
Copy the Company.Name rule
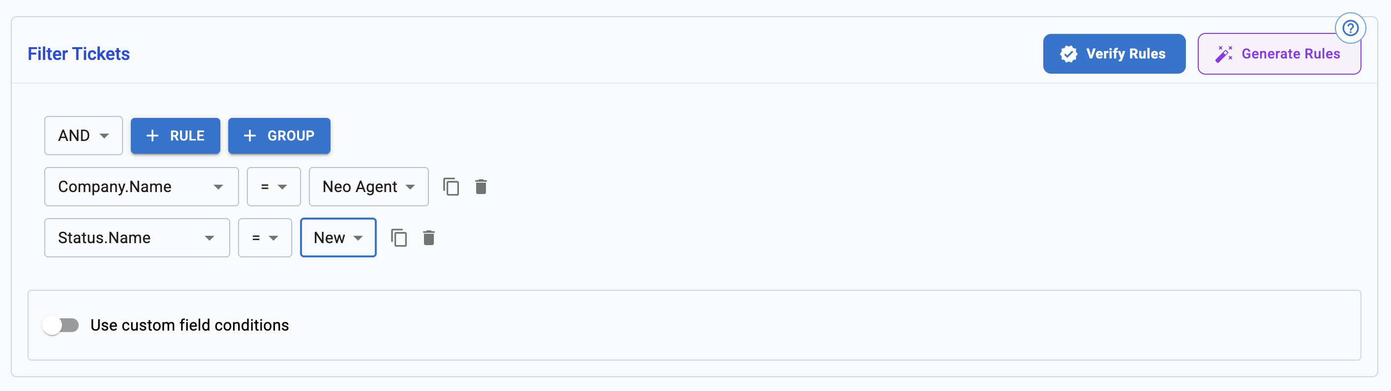(x=452, y=187)
